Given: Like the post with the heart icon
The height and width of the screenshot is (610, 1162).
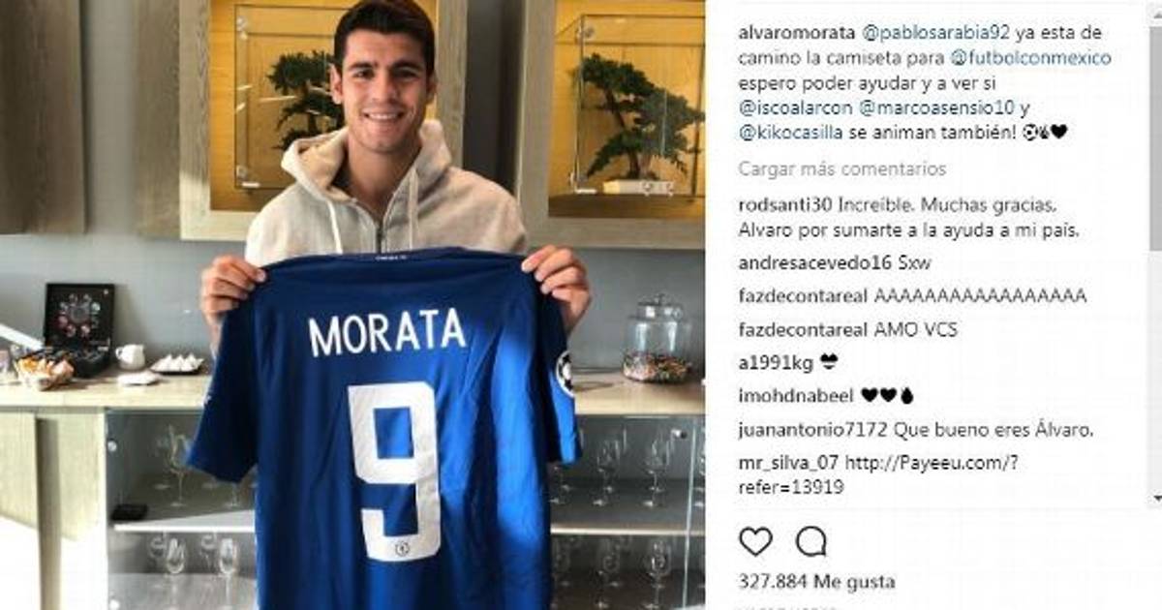Looking at the screenshot, I should [755, 541].
